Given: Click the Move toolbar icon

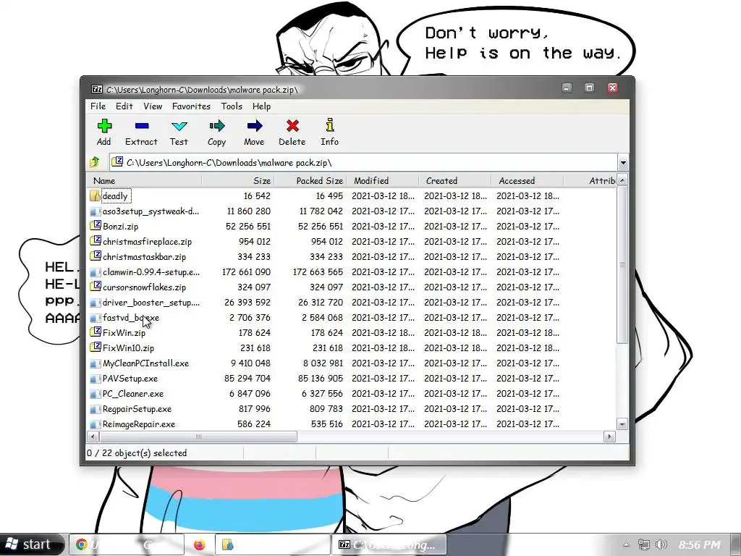Looking at the screenshot, I should point(254,126).
